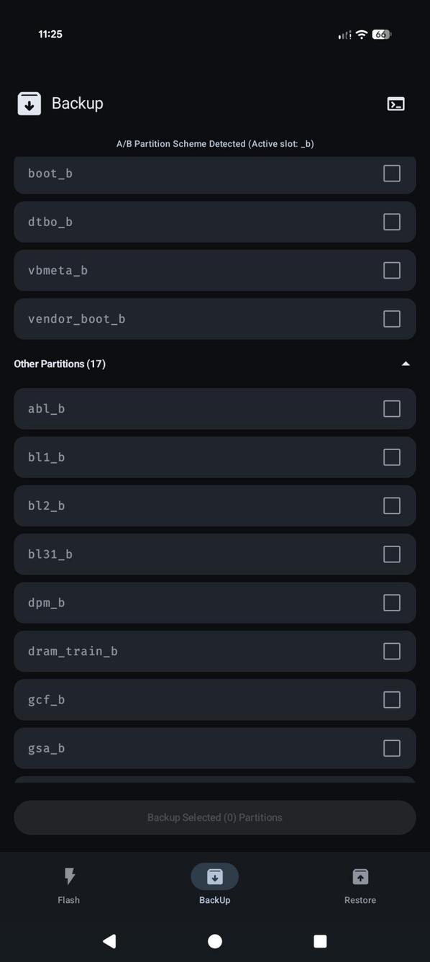This screenshot has height=962, width=430.
Task: Tap the battery indicator showing 66
Action: [x=380, y=34]
